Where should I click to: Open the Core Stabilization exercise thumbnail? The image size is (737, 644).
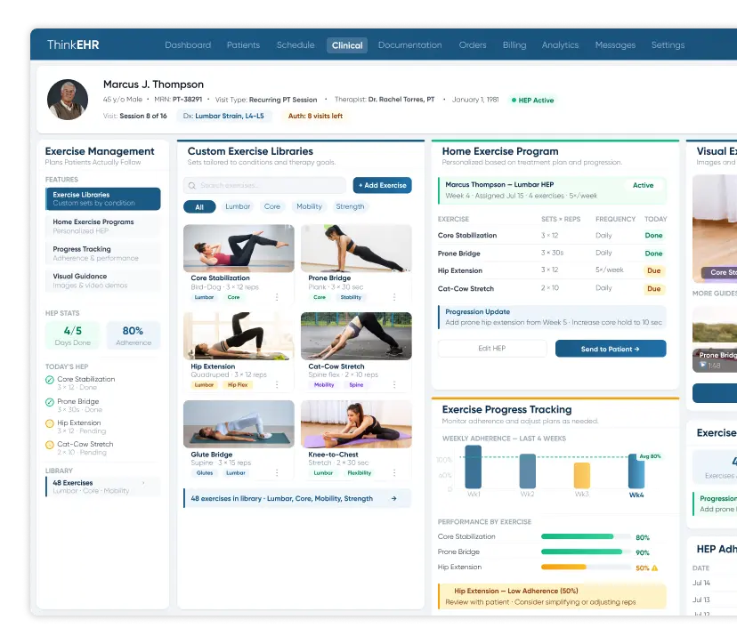coord(239,248)
